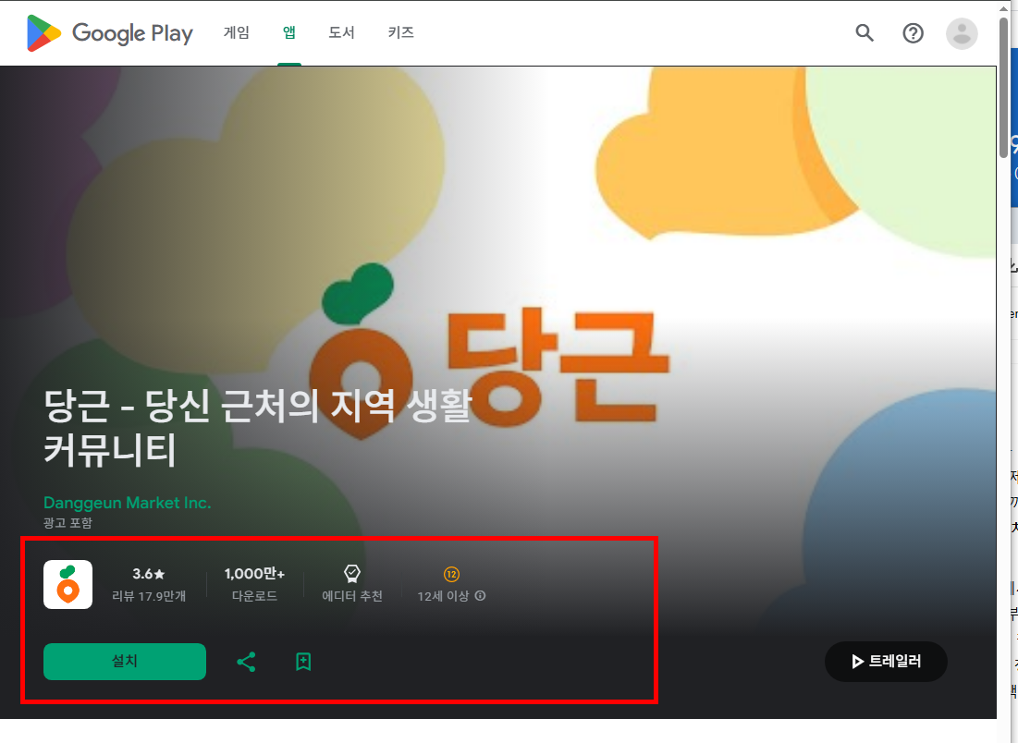Play the 트레일러 video
Viewport: 1018px width, 743px height.
tap(886, 662)
